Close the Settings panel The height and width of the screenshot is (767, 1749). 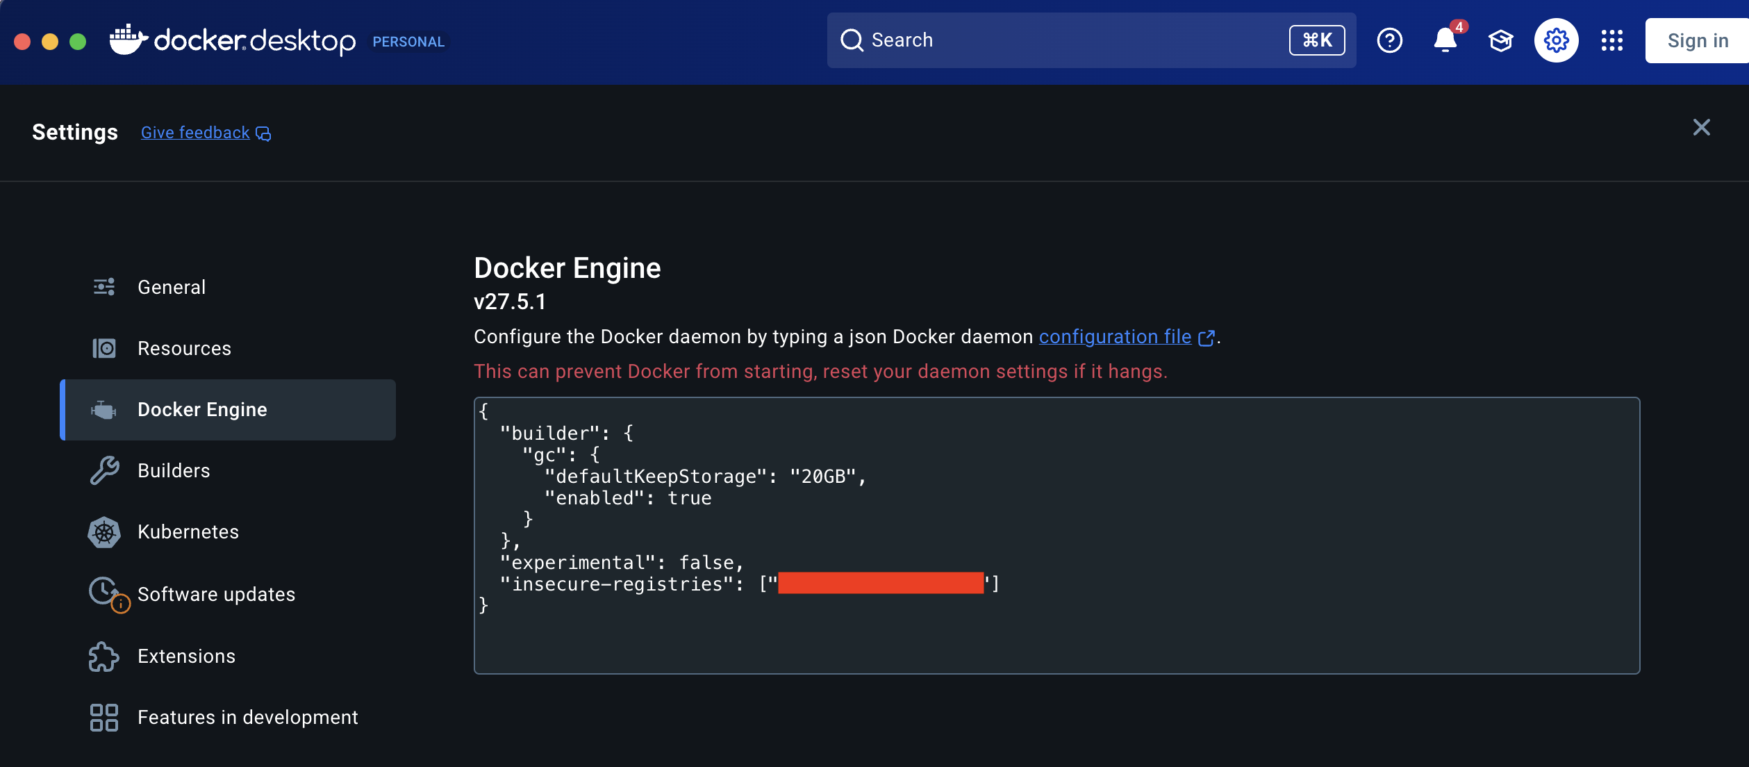(1701, 127)
